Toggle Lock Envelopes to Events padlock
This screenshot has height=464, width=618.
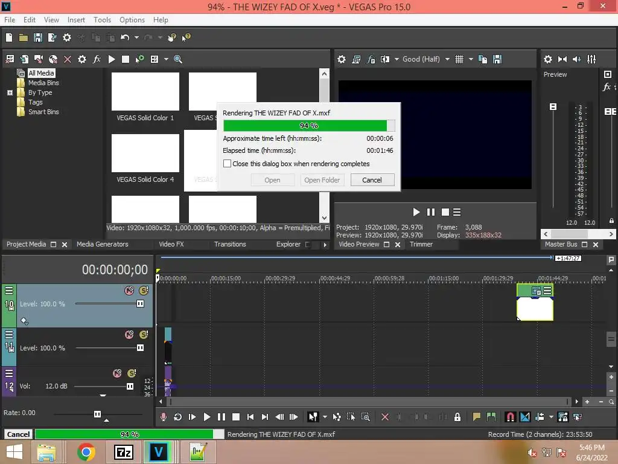pyautogui.click(x=457, y=417)
